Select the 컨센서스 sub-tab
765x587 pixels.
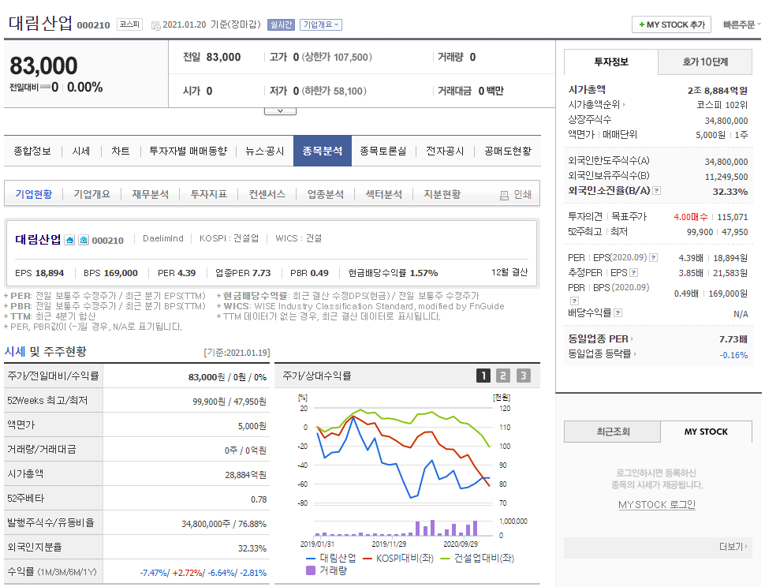coord(267,194)
